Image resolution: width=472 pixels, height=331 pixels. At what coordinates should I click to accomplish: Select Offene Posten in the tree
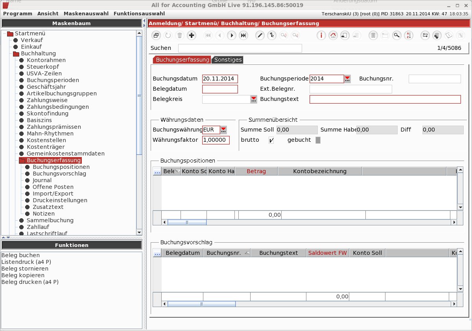pyautogui.click(x=53, y=187)
